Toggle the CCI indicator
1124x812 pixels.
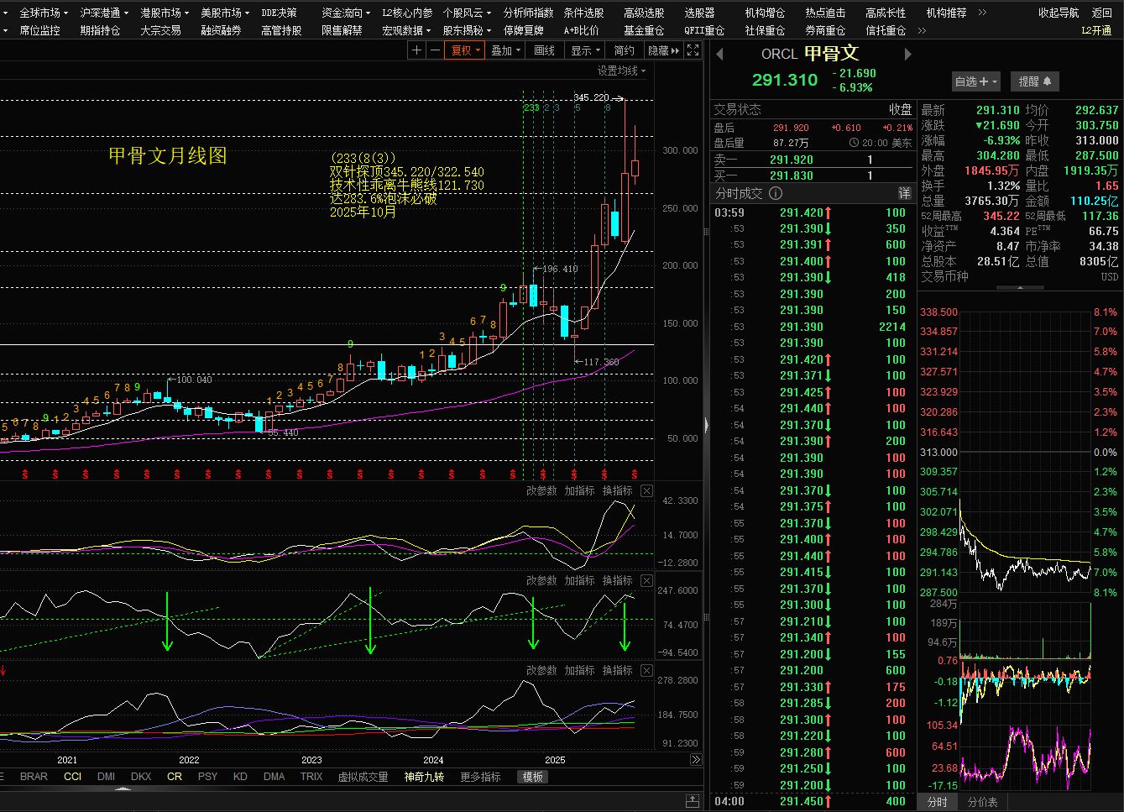[x=73, y=777]
